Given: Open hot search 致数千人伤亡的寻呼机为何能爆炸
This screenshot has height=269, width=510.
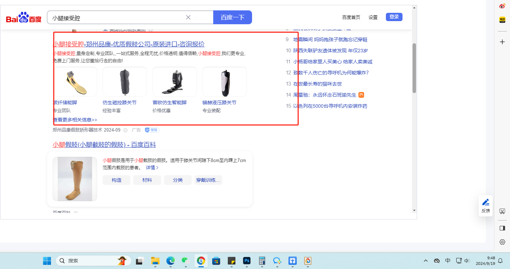Looking at the screenshot, I should pos(331,73).
